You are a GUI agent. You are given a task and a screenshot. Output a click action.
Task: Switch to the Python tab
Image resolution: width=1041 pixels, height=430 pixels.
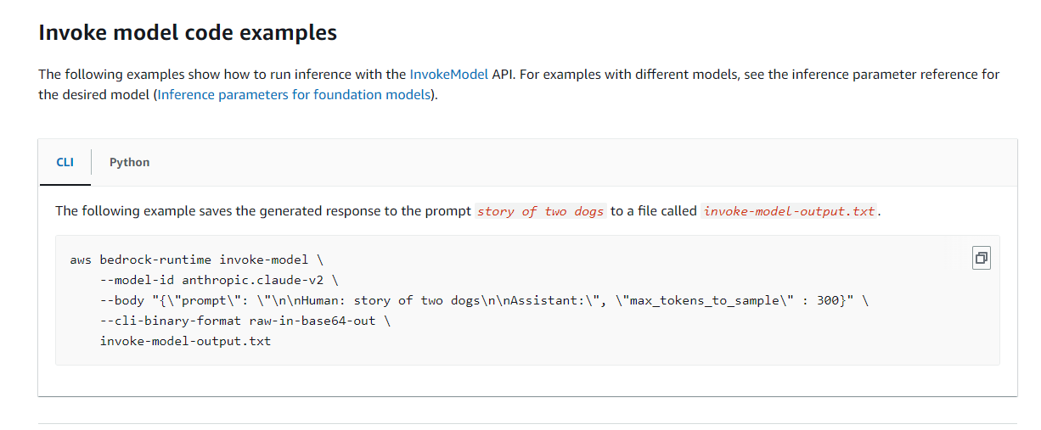pyautogui.click(x=129, y=162)
